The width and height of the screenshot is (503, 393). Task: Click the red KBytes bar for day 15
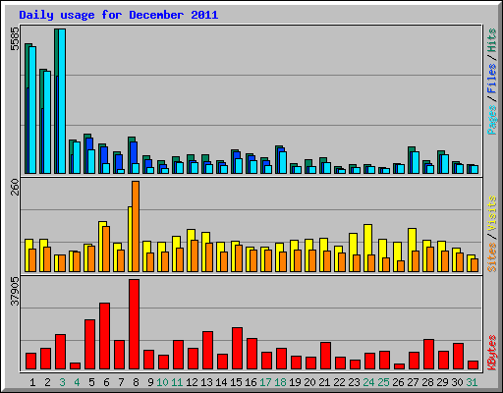[237, 349]
